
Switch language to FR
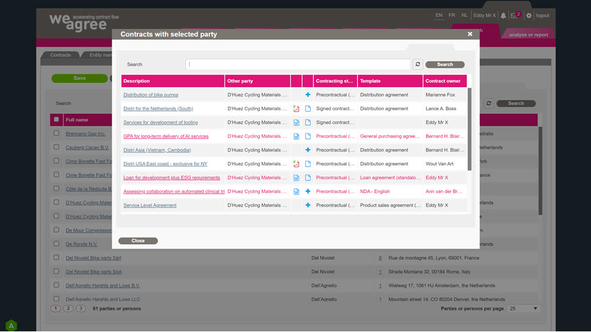click(x=452, y=16)
